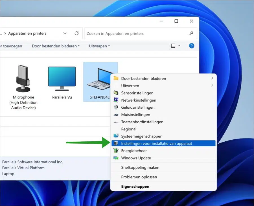
Task: Close the Apparaten en printers window
Action: tap(191, 21)
